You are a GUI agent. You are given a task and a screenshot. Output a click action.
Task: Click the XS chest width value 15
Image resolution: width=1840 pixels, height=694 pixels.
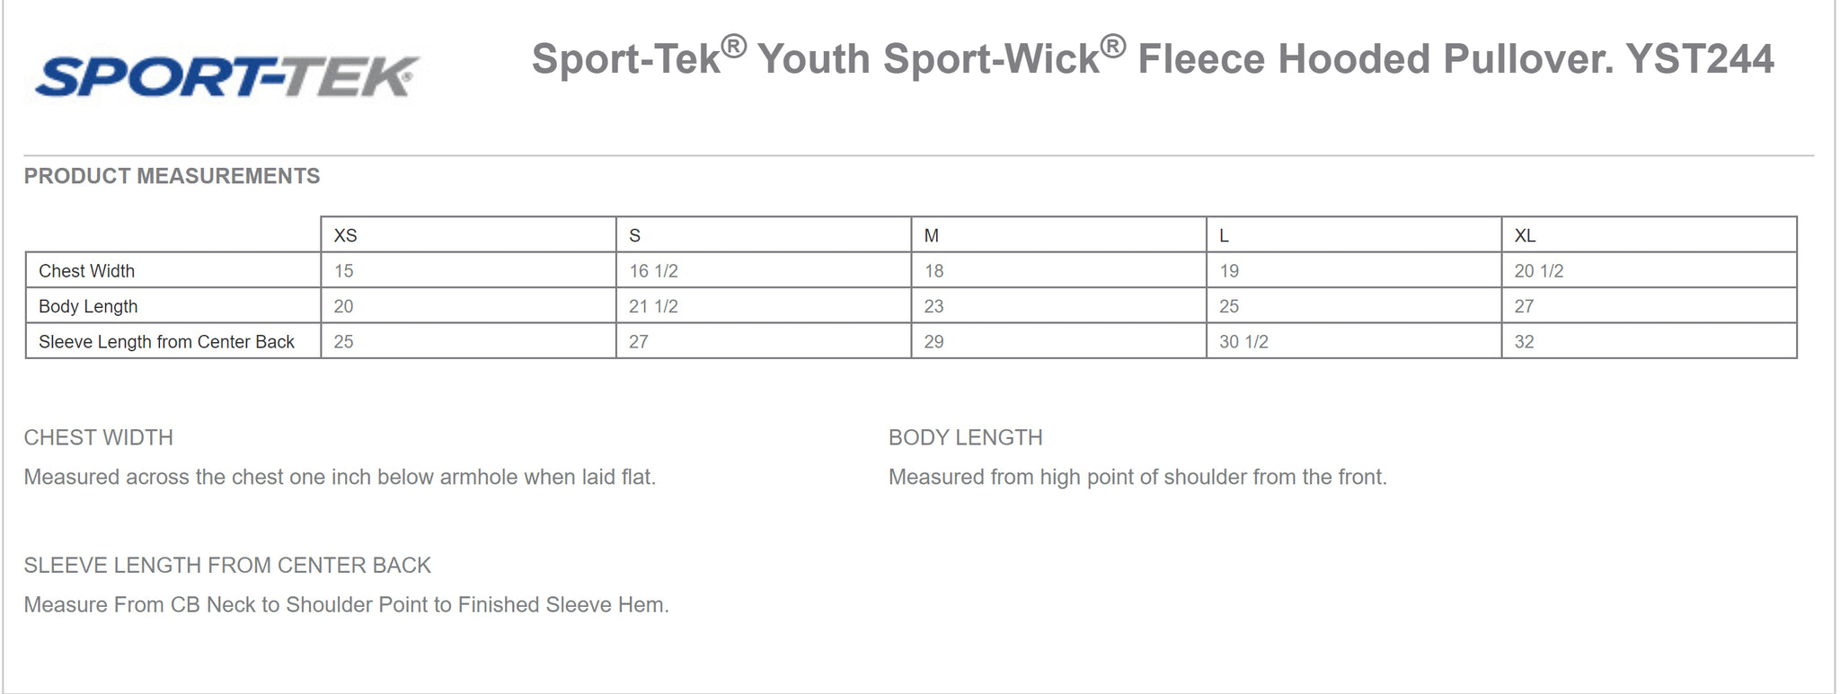pyautogui.click(x=344, y=270)
